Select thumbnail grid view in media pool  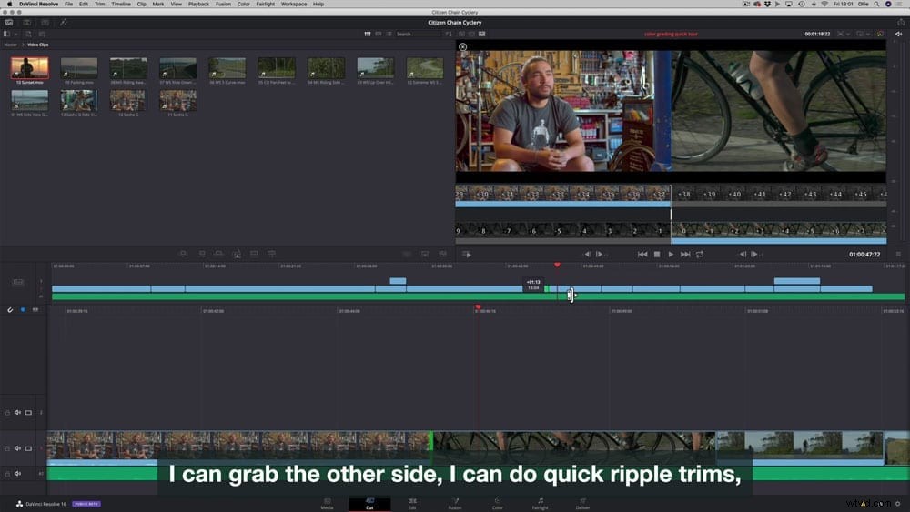368,35
